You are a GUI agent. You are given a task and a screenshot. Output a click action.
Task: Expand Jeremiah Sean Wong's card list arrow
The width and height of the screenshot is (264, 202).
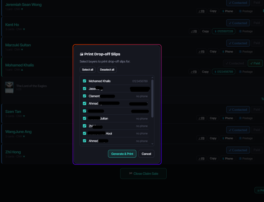point(22,9)
